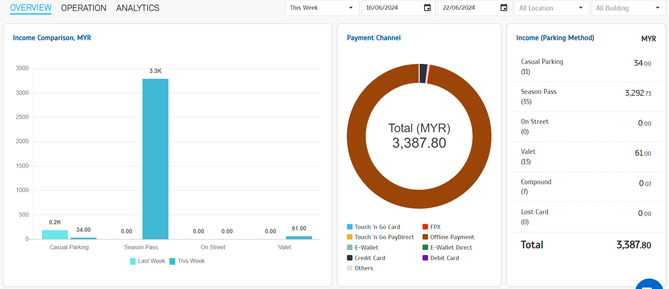Click the Touch 'n Go Card color swatch
The height and width of the screenshot is (289, 669).
click(350, 227)
